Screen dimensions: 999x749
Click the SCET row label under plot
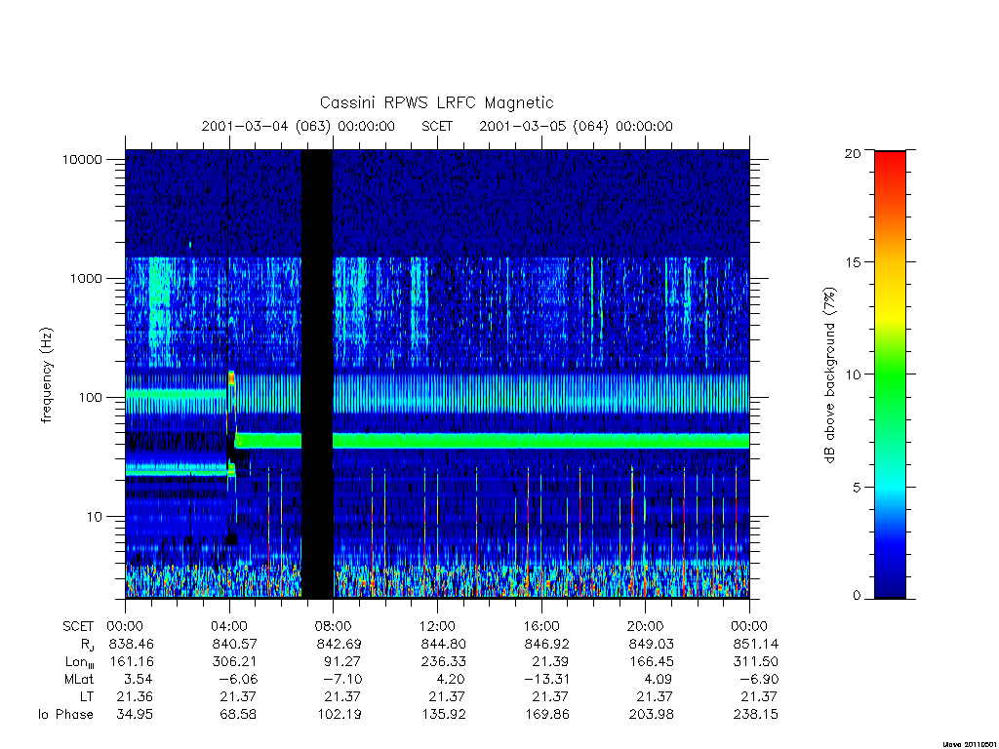click(78, 626)
